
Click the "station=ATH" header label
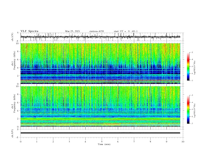pos(96,31)
